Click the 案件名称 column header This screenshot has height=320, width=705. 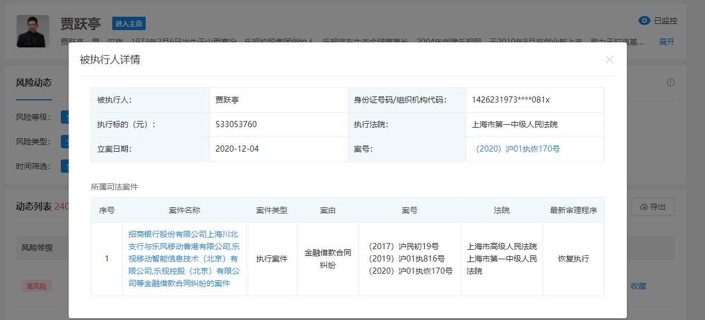pos(184,210)
